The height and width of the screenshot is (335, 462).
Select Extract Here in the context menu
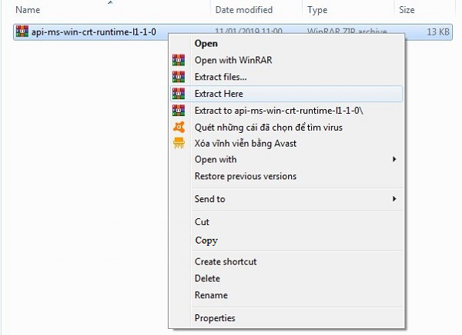coord(219,94)
